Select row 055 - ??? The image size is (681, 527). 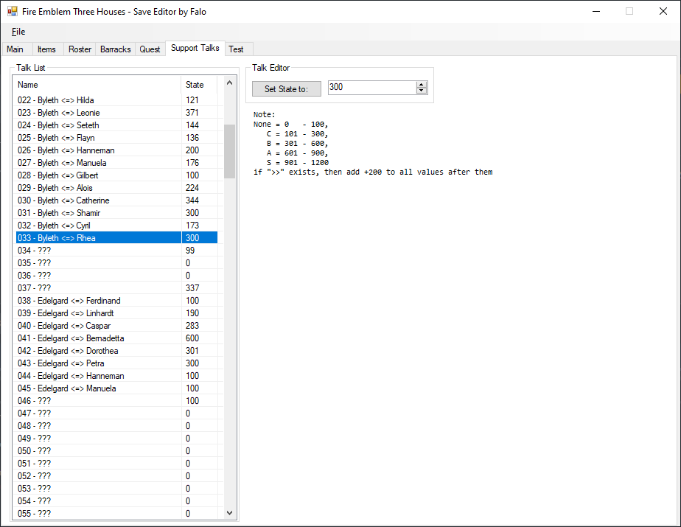tap(117, 514)
